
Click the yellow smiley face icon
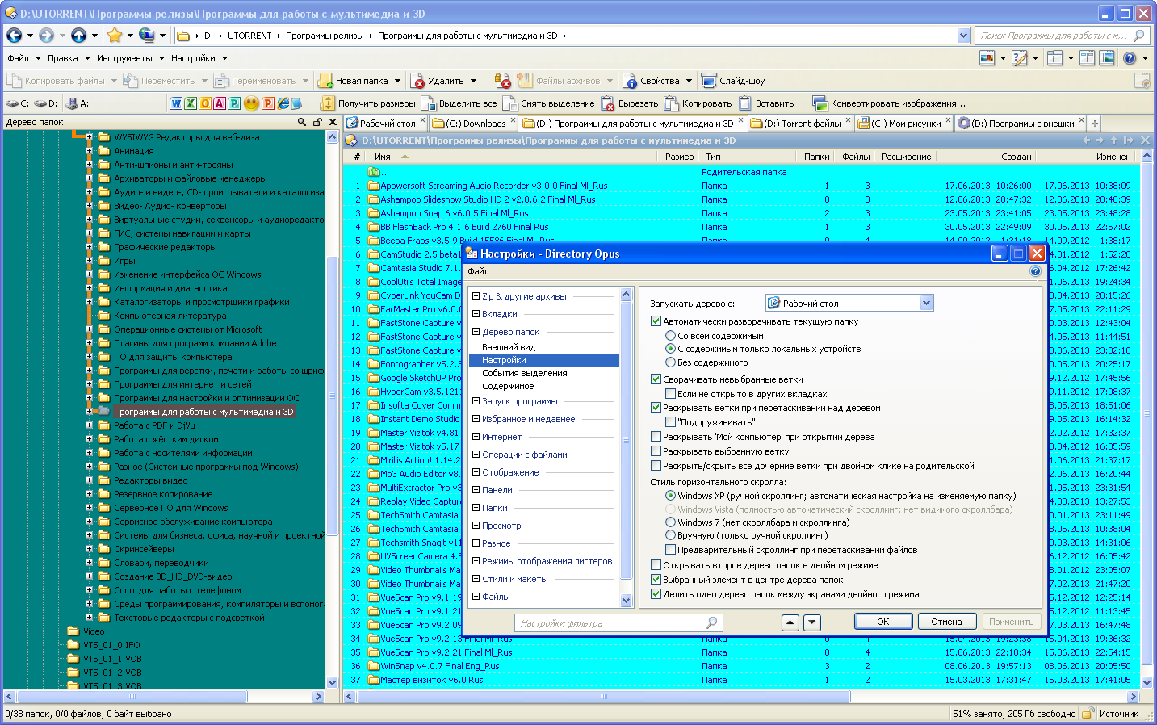tap(251, 103)
